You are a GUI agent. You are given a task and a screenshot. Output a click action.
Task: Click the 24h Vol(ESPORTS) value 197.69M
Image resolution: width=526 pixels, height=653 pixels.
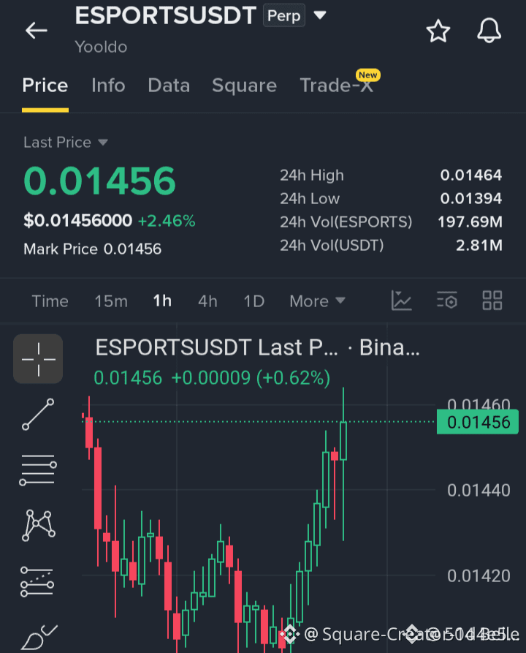(470, 222)
